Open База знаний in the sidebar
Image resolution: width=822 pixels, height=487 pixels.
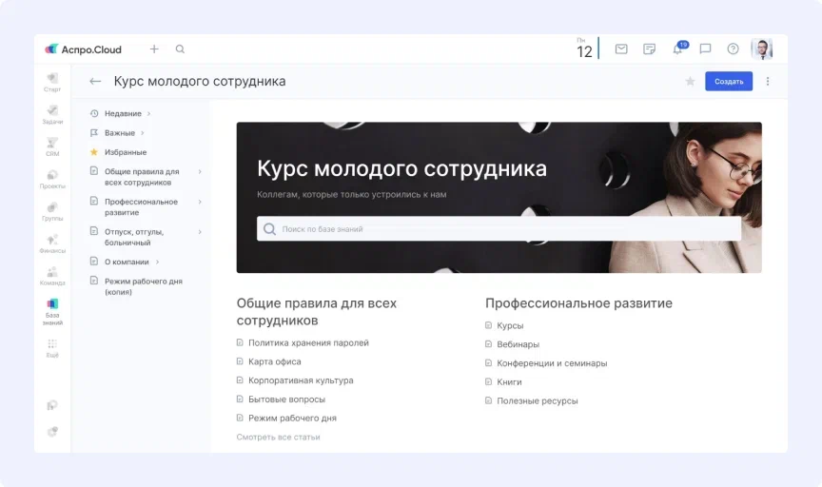[52, 312]
